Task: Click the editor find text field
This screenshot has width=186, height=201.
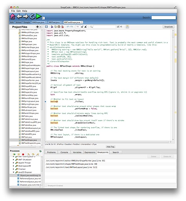Action: [x=104, y=27]
